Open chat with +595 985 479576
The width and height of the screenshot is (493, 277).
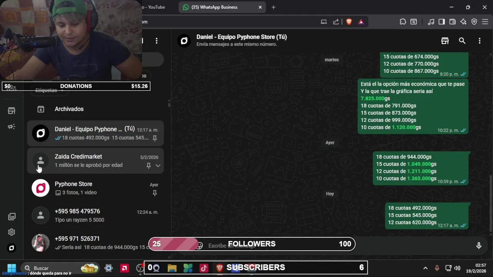95,215
